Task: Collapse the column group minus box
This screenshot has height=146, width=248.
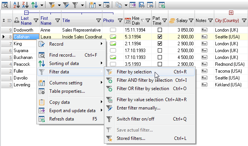Action: pos(26,13)
